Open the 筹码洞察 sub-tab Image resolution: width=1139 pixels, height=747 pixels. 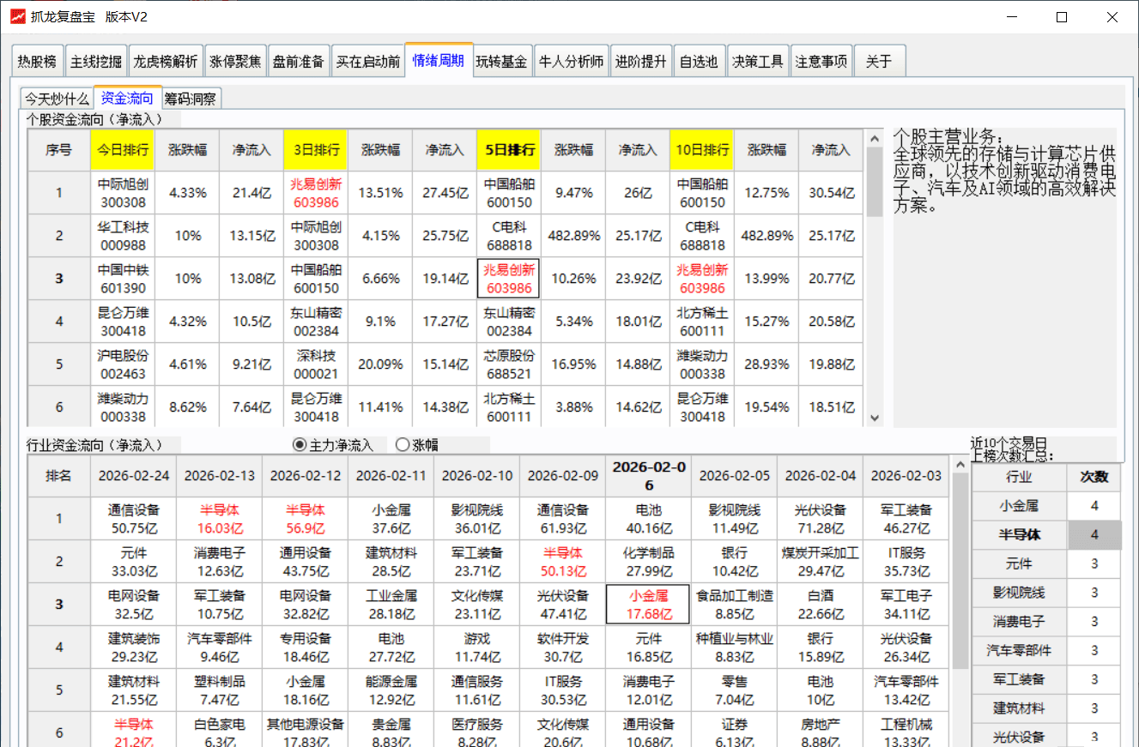tap(191, 99)
